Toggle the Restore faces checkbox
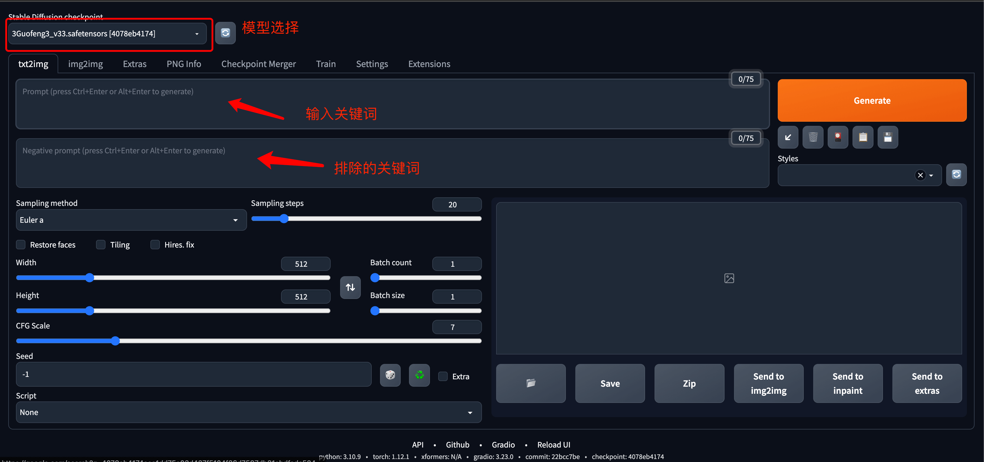 pos(21,245)
